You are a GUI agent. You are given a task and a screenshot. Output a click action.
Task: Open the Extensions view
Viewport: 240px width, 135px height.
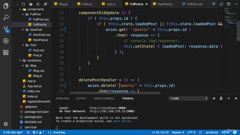click(x=6, y=52)
